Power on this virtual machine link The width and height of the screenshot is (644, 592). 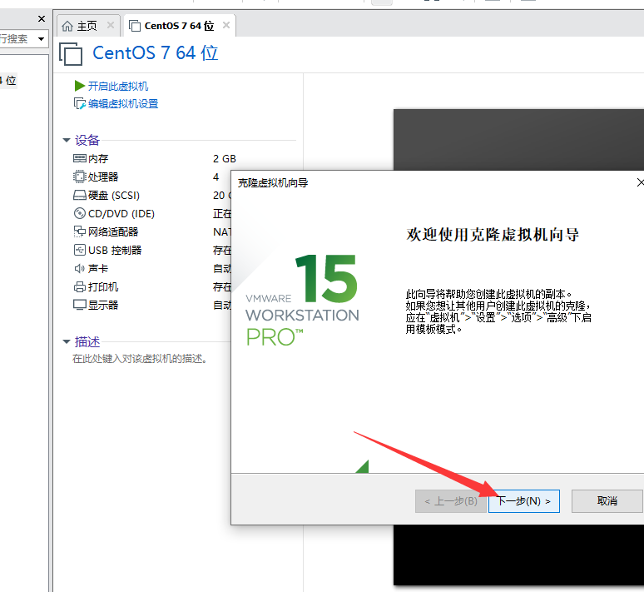pyautogui.click(x=118, y=86)
